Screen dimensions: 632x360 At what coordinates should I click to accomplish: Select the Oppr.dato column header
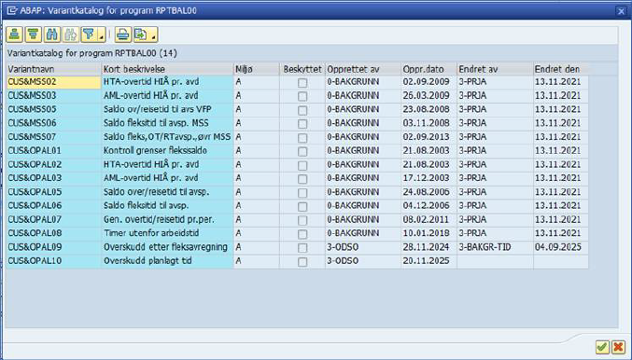pyautogui.click(x=429, y=69)
